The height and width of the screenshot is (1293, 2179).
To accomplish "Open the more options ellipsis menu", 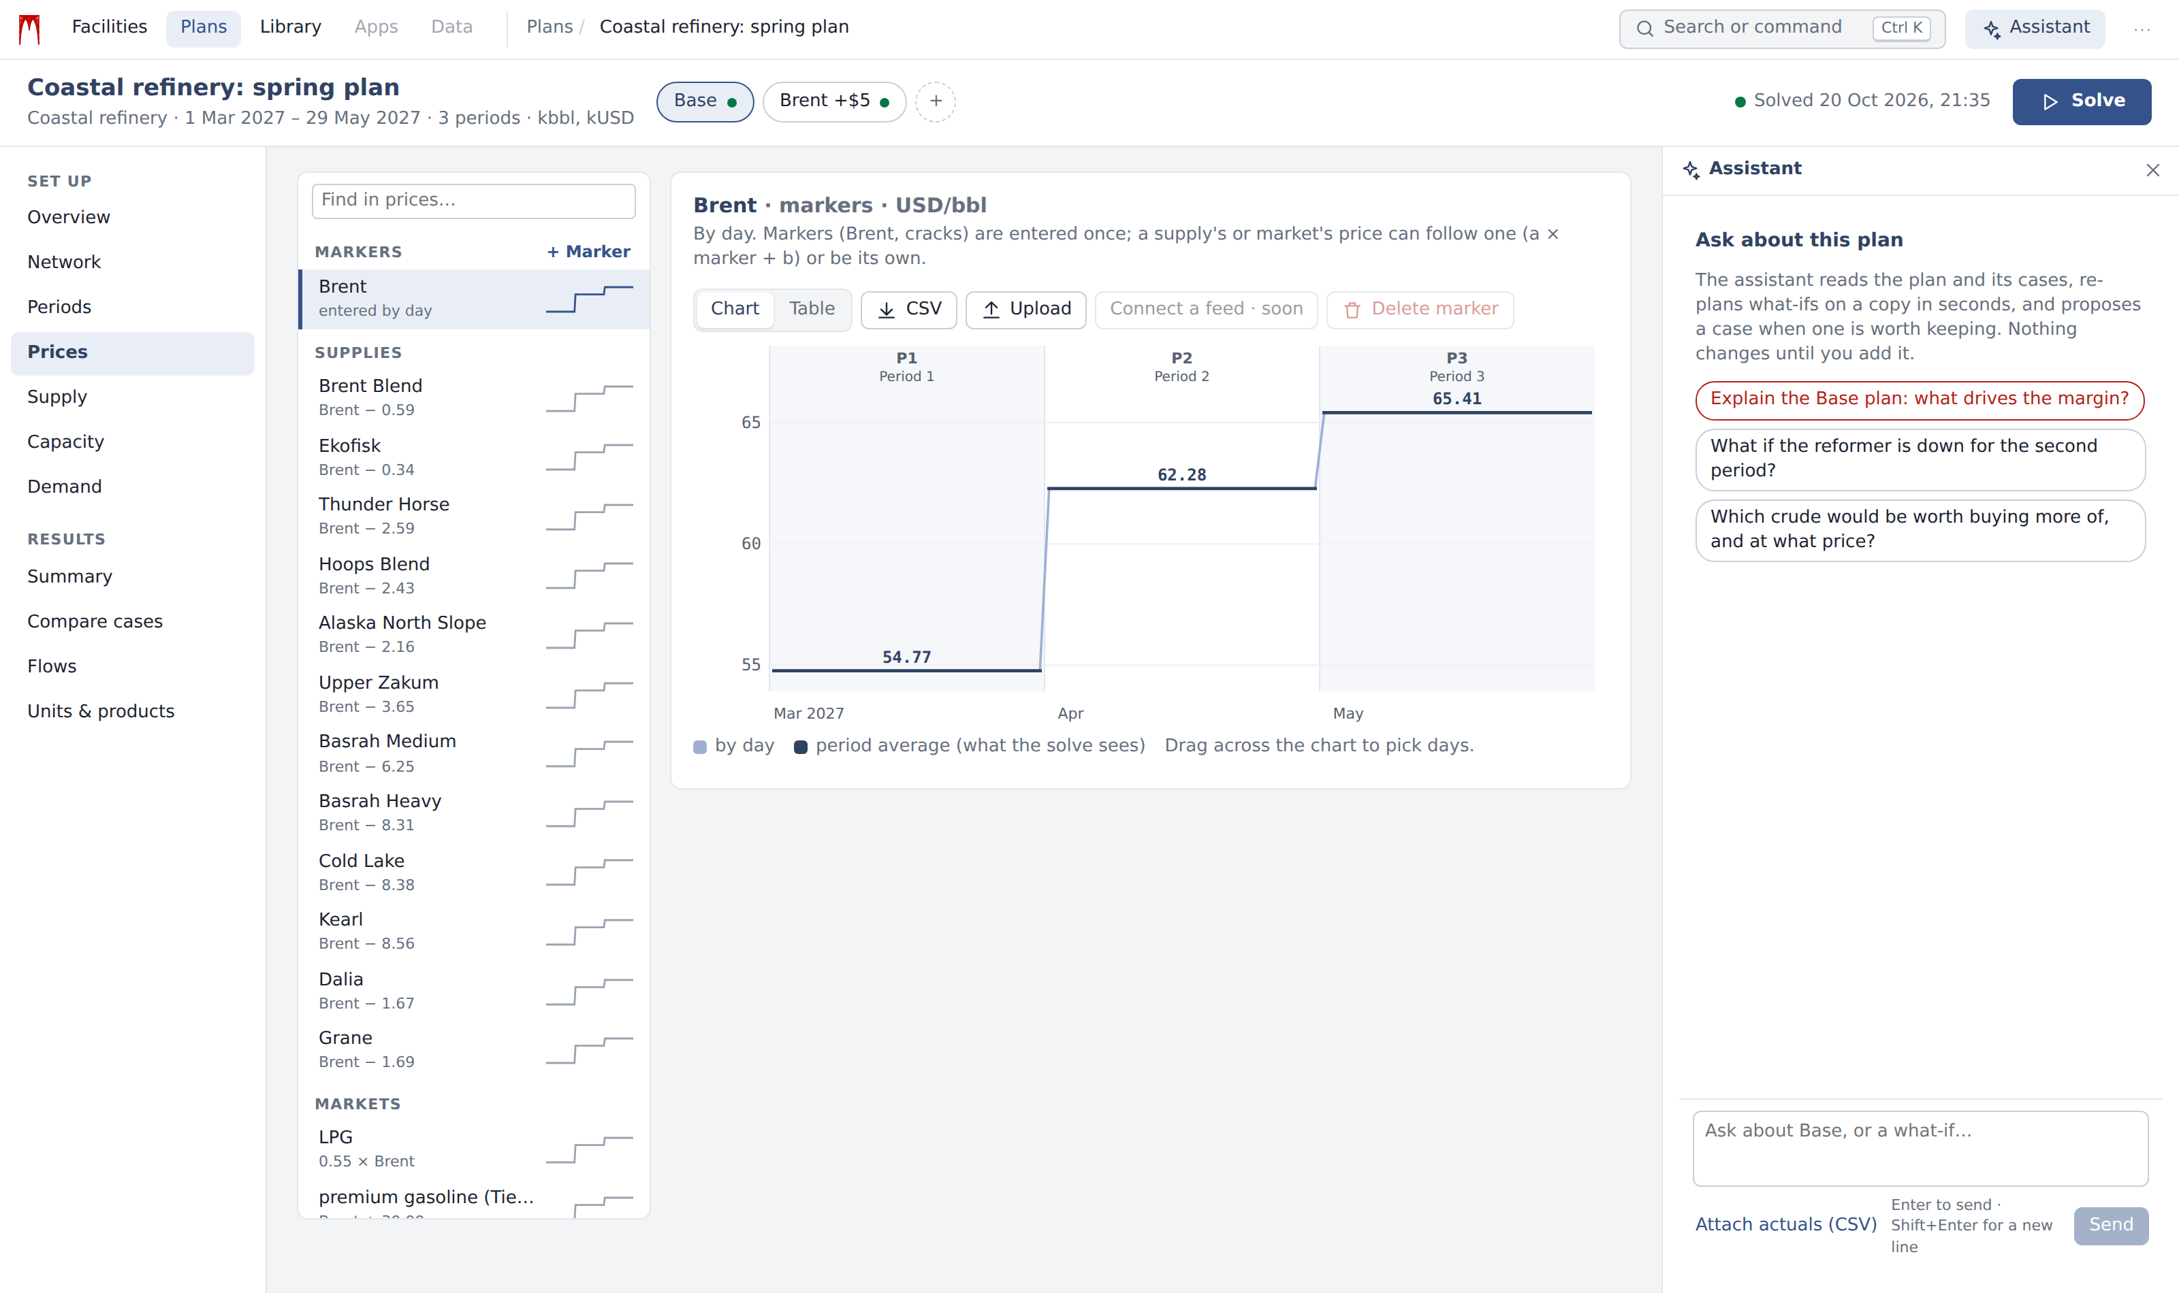I will (x=2142, y=29).
